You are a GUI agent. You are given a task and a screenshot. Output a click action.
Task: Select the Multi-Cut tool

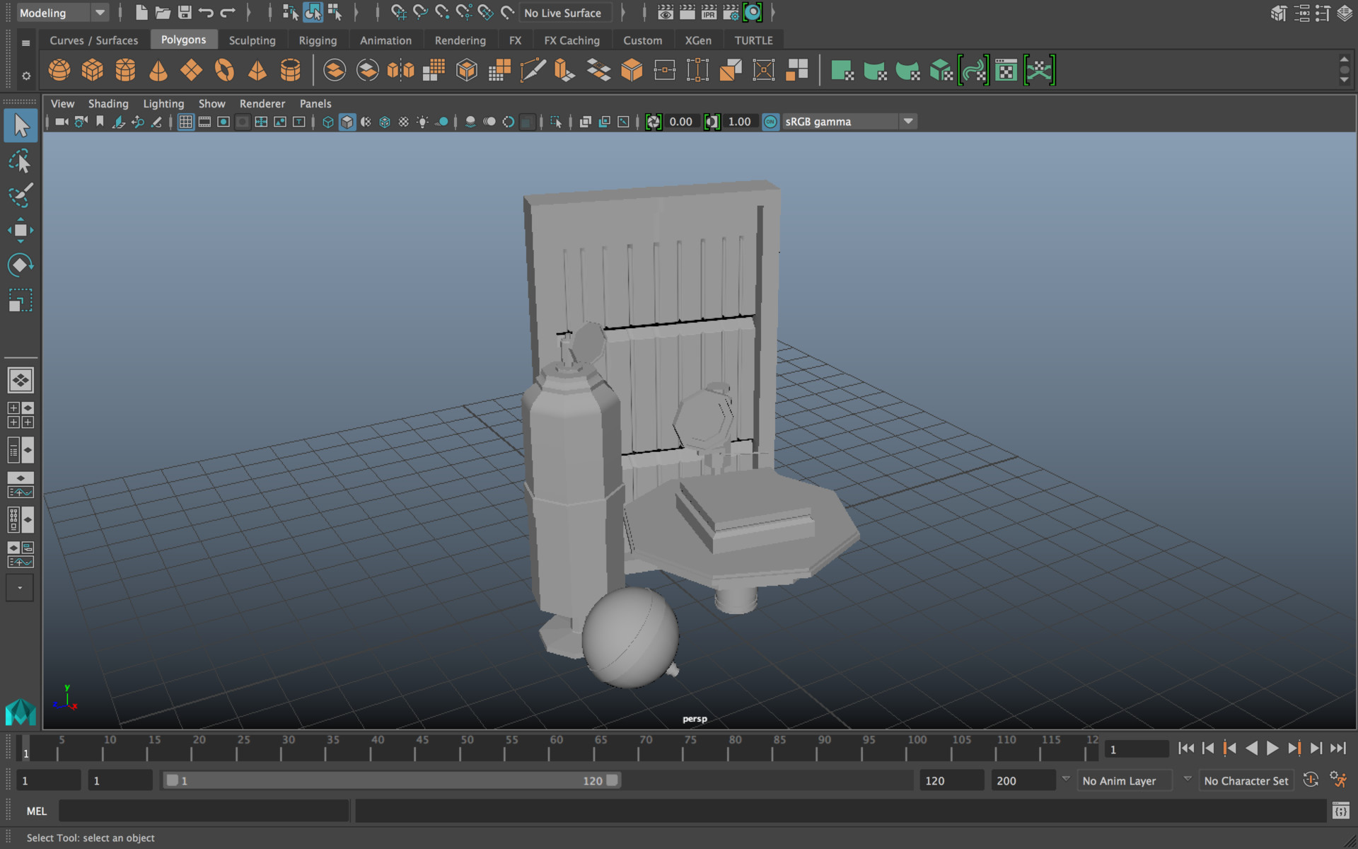pos(534,70)
